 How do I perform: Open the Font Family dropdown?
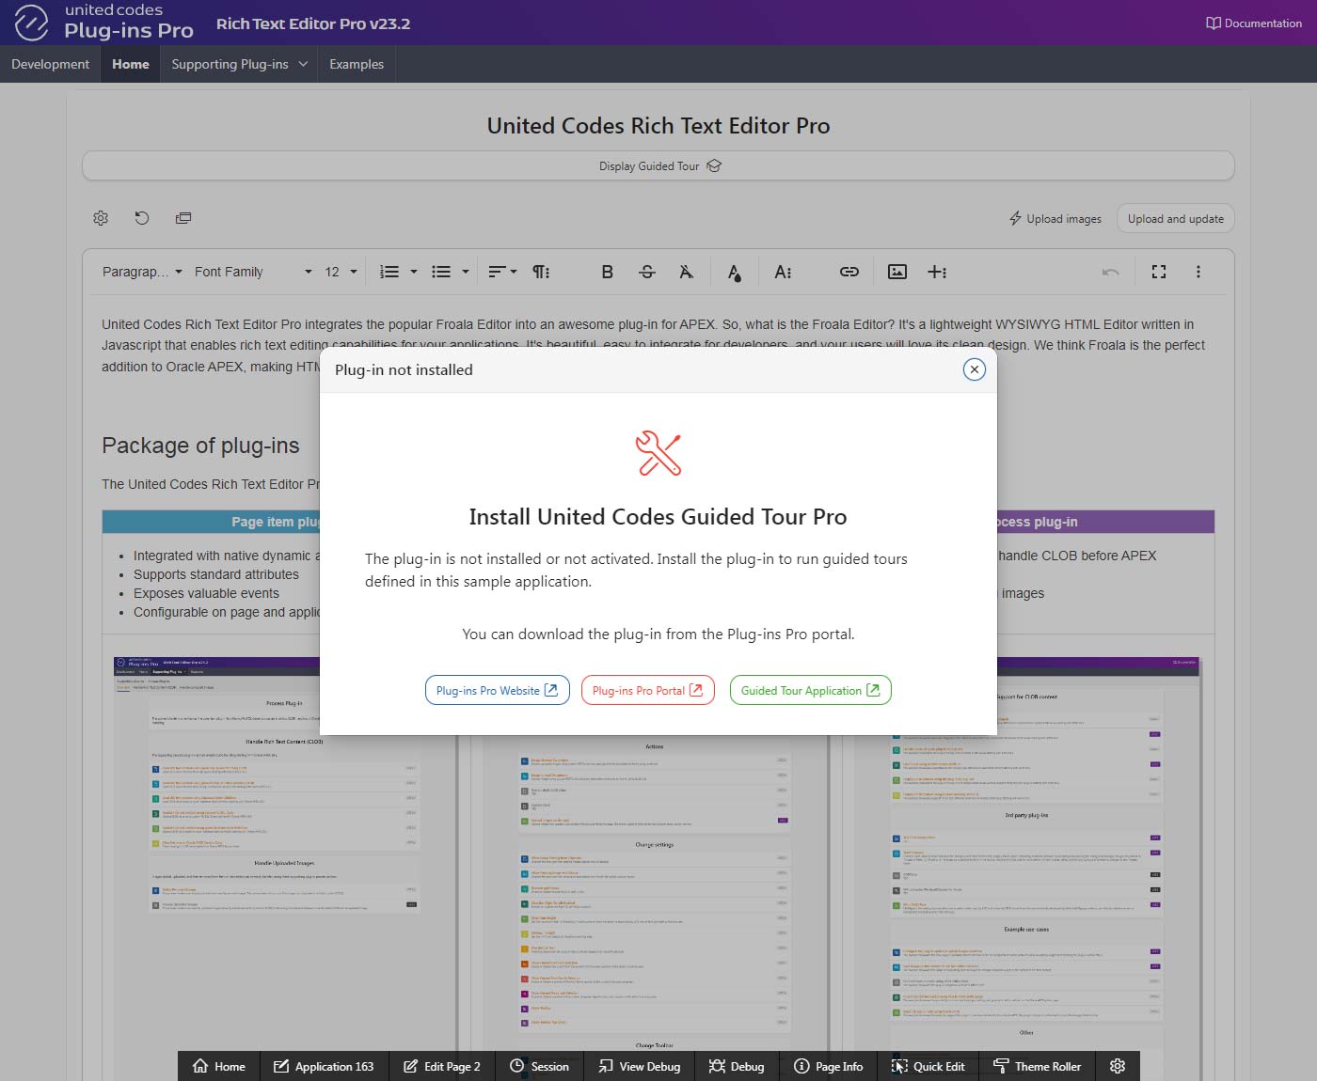[x=253, y=272]
